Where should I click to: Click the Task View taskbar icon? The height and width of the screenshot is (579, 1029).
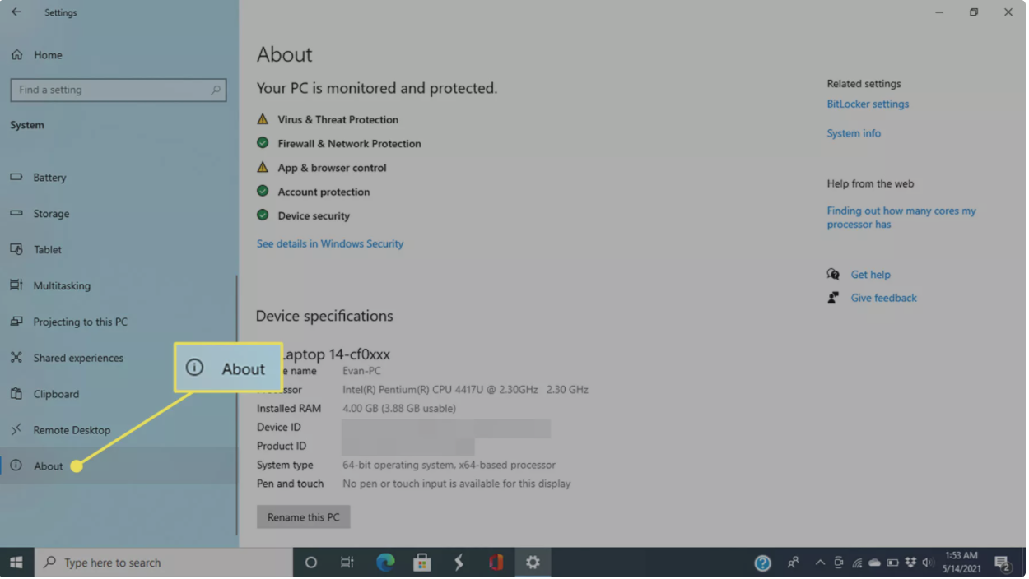coord(347,563)
